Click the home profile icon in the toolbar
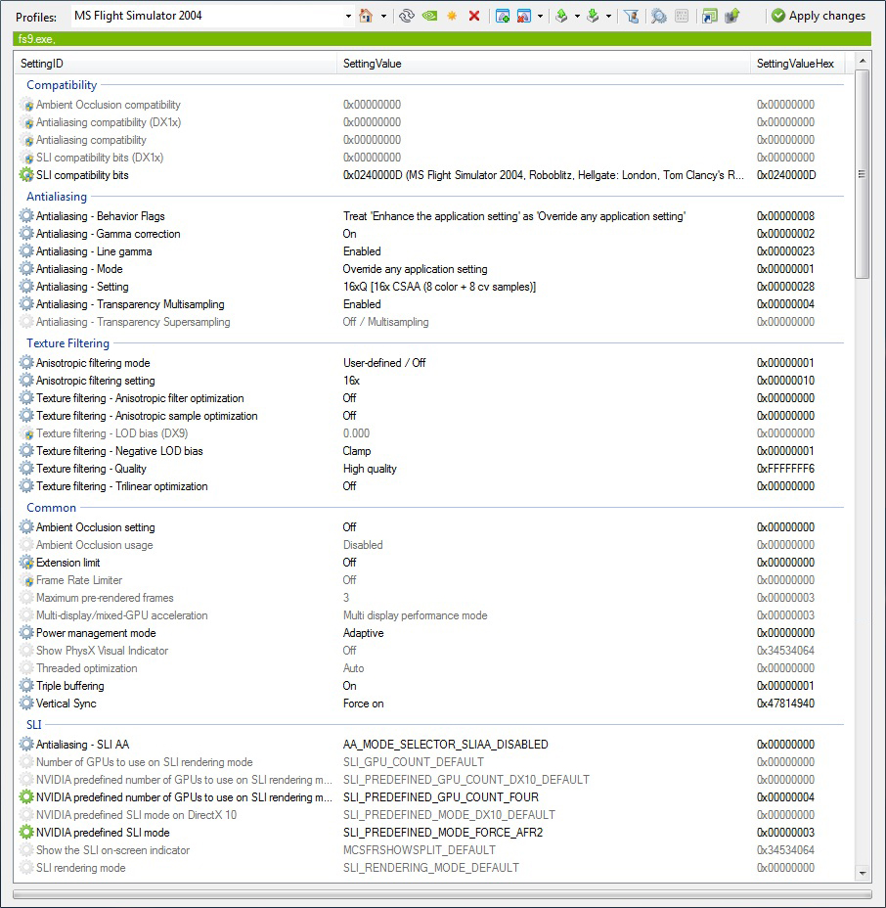Screen dimensions: 886x908 point(366,17)
